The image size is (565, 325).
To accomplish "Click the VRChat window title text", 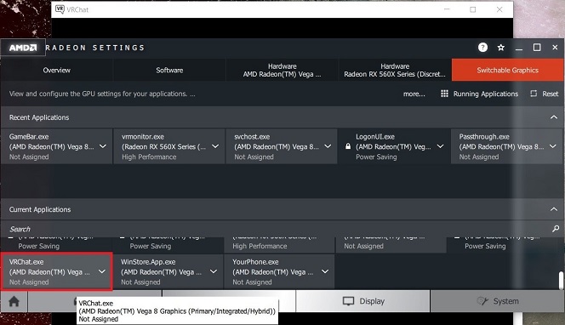I will (x=77, y=9).
